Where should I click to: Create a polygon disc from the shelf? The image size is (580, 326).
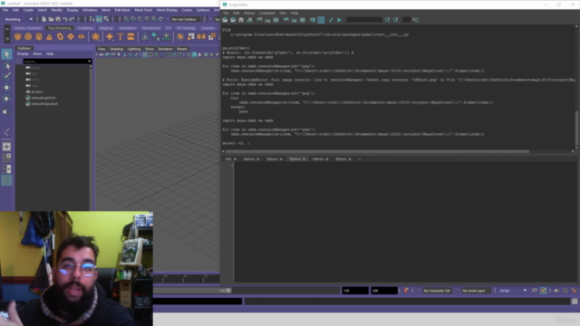(x=82, y=36)
